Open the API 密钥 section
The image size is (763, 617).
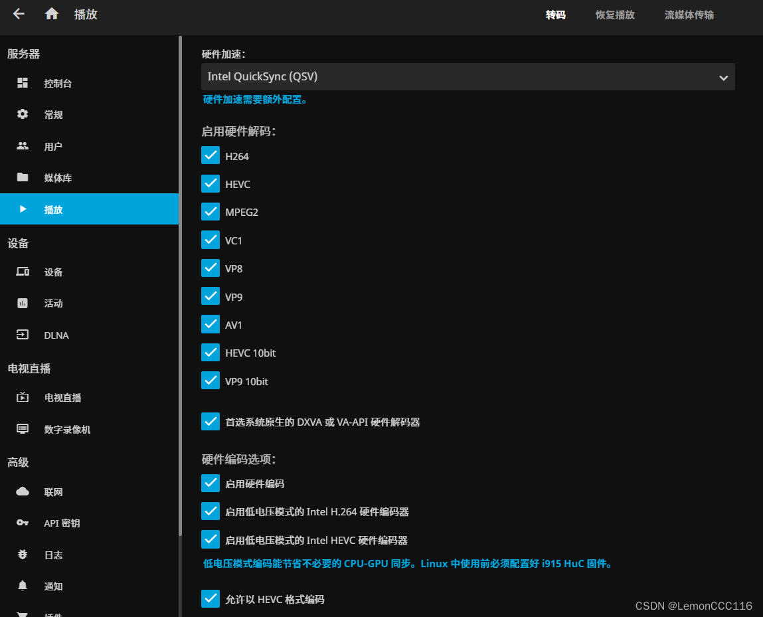pyautogui.click(x=62, y=523)
